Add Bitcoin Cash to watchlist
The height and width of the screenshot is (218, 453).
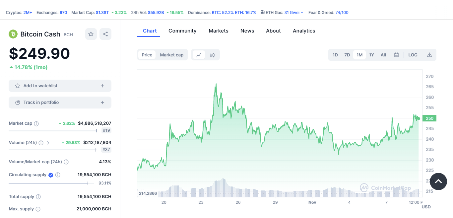pyautogui.click(x=60, y=86)
